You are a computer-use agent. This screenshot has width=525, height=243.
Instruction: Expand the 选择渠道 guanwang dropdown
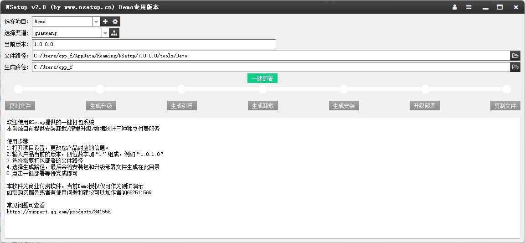(105, 33)
